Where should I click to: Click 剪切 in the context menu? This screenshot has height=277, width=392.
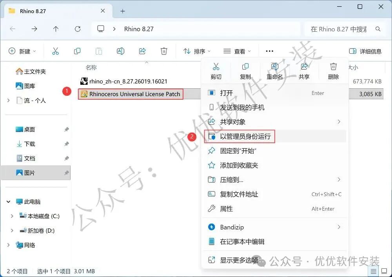point(216,71)
